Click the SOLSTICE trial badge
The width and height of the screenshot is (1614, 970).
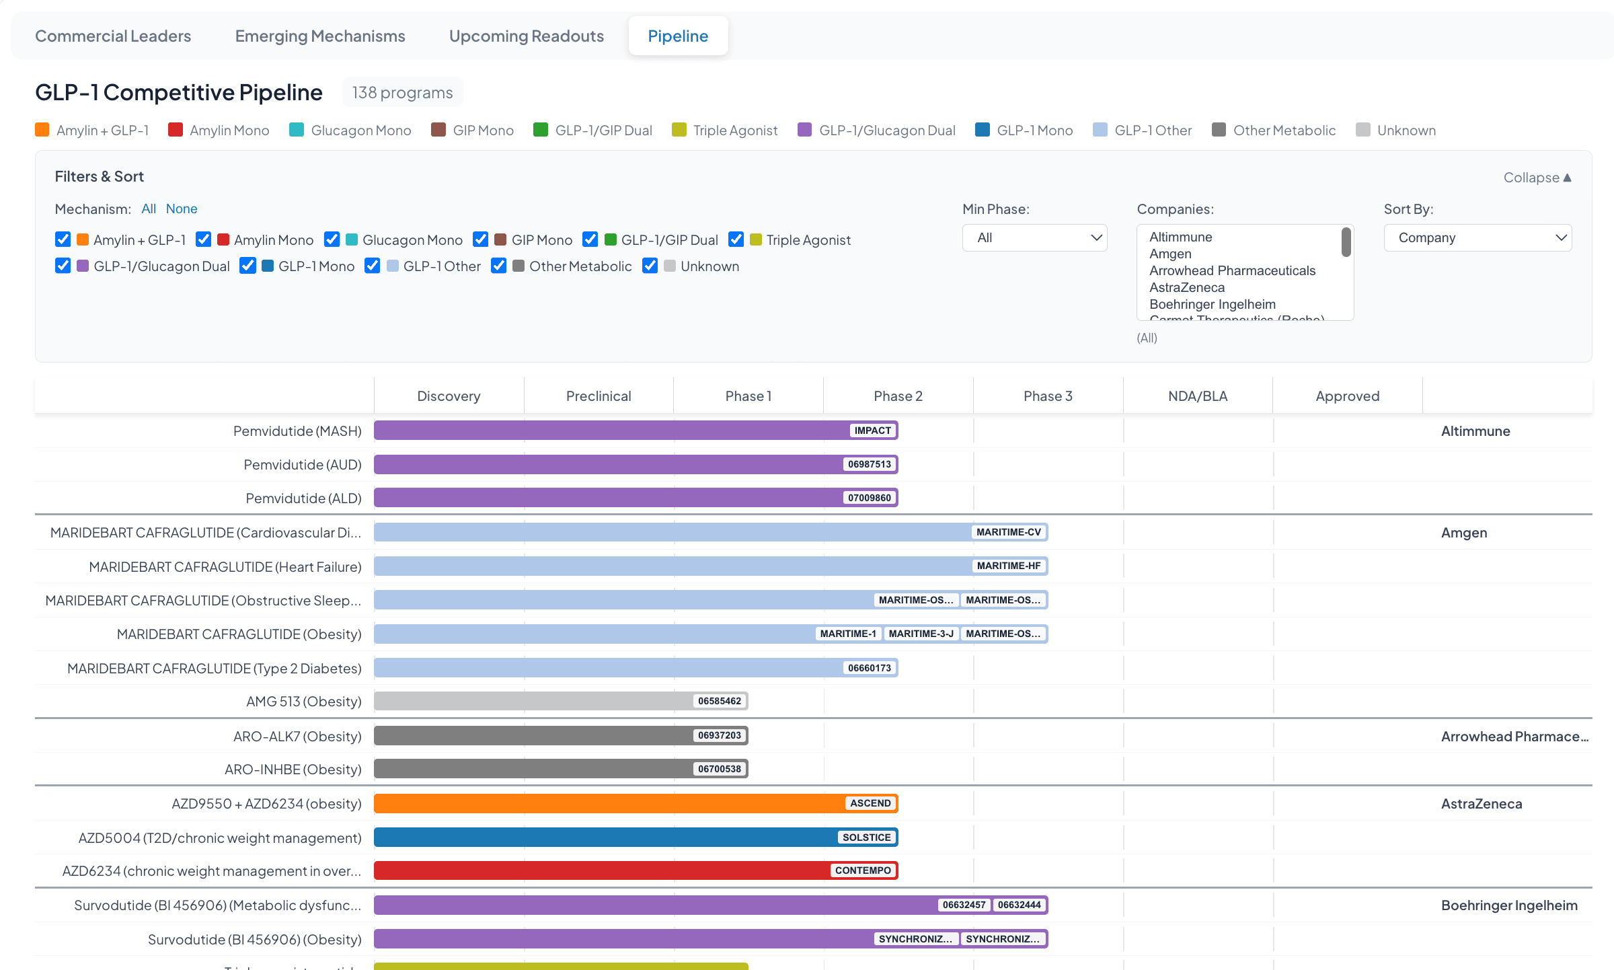[866, 837]
